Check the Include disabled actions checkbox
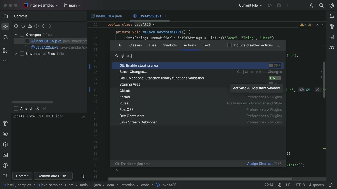 230,45
